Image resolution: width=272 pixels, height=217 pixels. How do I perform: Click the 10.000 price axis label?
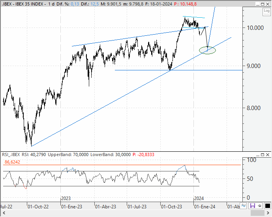[255, 28]
